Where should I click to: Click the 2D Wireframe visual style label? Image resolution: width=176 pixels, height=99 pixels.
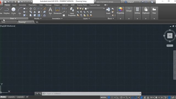[10, 26]
